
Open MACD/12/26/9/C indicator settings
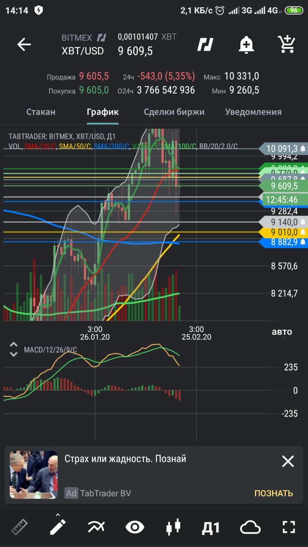coord(50,350)
